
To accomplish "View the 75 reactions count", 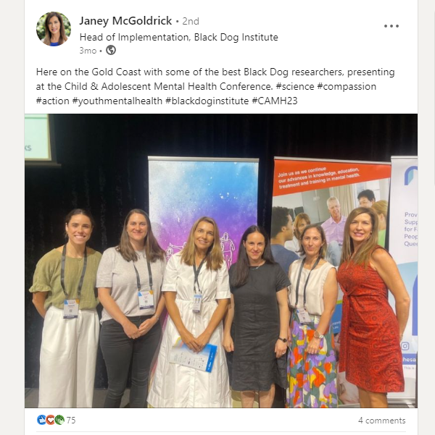I will pyautogui.click(x=71, y=420).
